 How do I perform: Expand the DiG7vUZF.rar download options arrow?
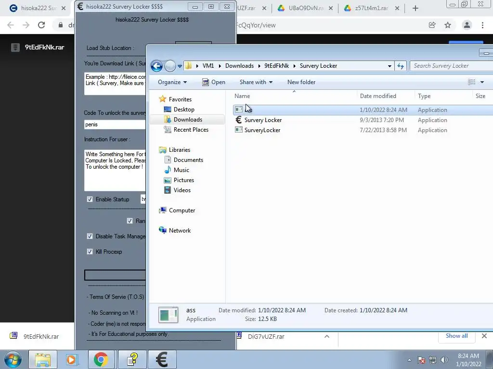click(x=327, y=336)
